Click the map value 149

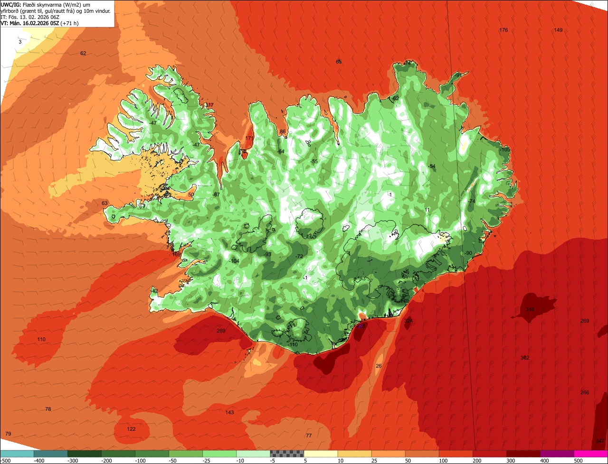coord(558,30)
